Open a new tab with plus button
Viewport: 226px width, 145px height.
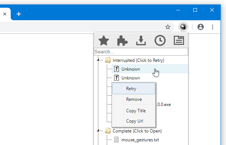point(19,14)
